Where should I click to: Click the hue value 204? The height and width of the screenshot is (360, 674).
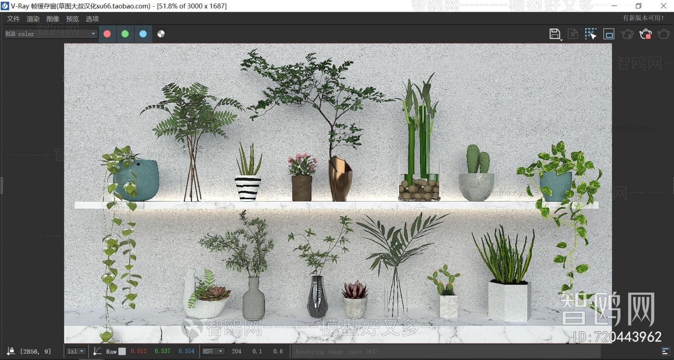click(x=236, y=351)
